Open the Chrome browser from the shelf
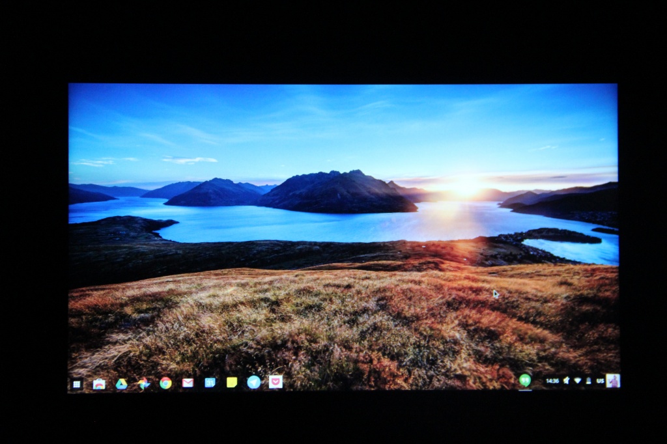This screenshot has height=444, width=667. [x=165, y=383]
